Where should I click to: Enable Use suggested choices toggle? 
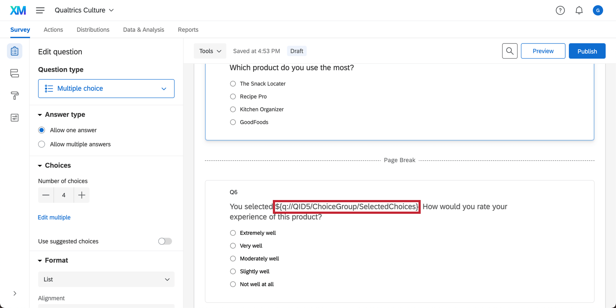tap(165, 241)
